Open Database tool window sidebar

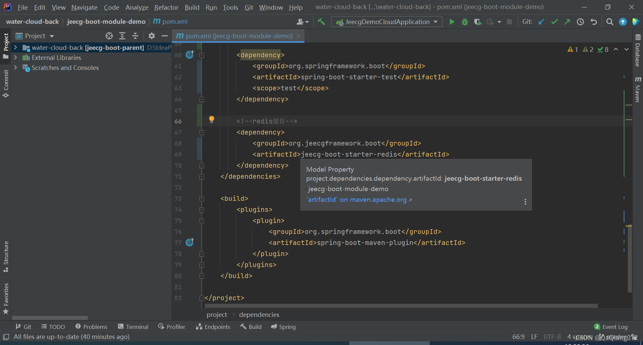coord(638,51)
